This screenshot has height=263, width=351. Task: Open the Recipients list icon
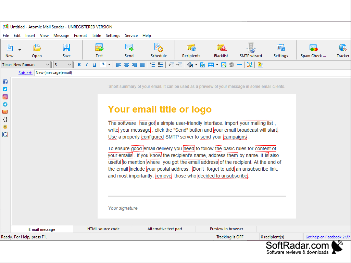coord(191,48)
